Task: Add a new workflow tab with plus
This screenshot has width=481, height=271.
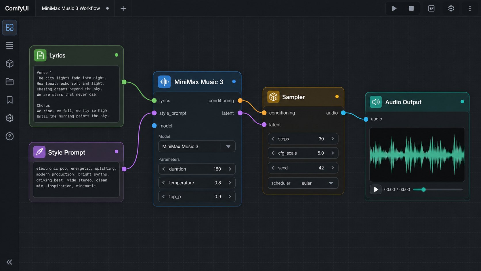Action: (123, 8)
